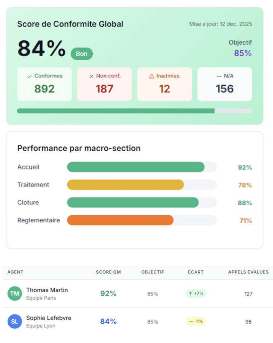Click the red X icon beside Non conf.
Viewport: 273px width, 343px height.
coord(91,76)
